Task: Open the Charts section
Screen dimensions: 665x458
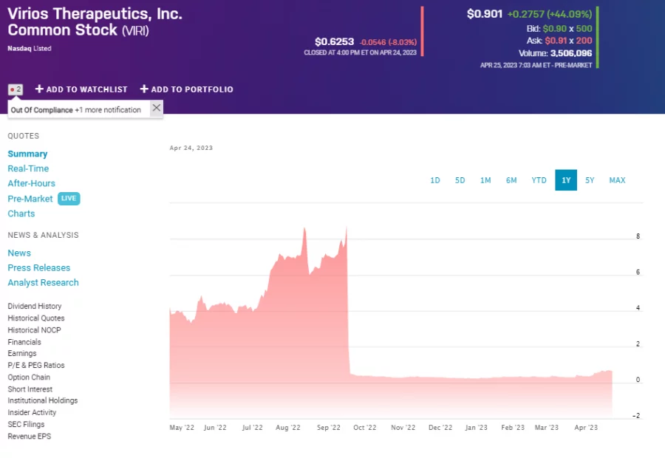Action: click(x=21, y=213)
